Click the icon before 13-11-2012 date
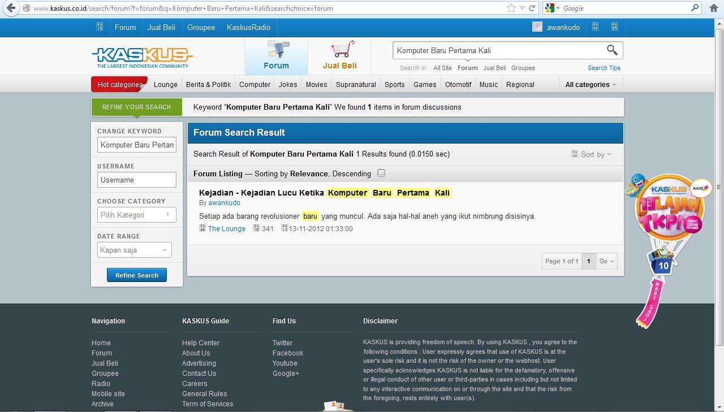The image size is (724, 412). pyautogui.click(x=285, y=228)
